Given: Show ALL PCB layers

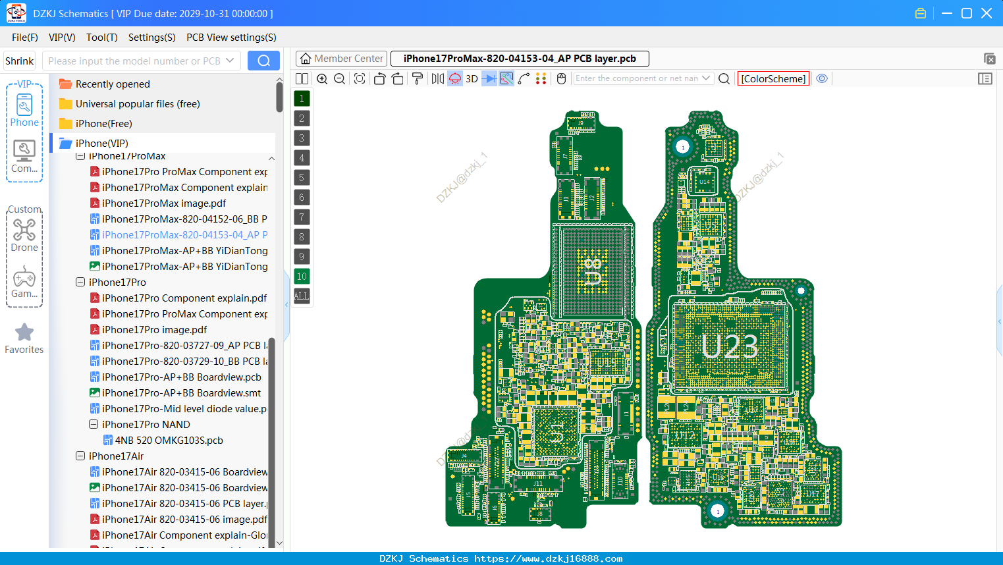Looking at the screenshot, I should [302, 296].
